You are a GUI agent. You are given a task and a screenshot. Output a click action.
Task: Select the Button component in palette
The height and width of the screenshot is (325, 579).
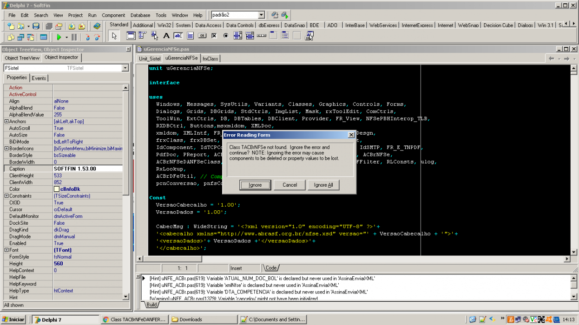[x=203, y=36]
